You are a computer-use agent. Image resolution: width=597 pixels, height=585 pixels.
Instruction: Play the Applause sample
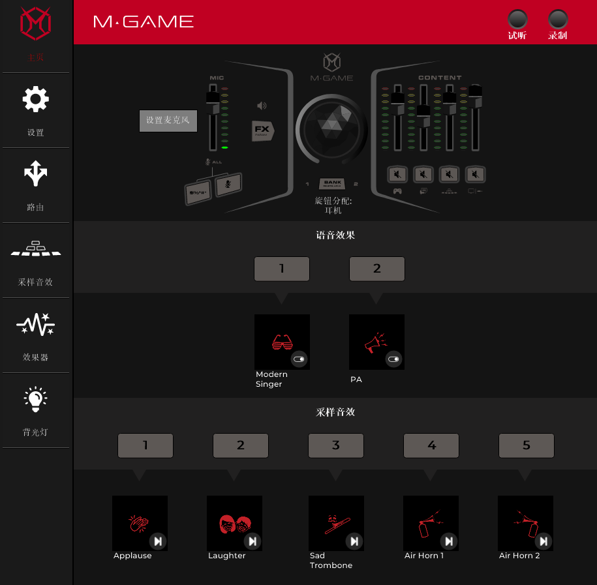point(158,541)
